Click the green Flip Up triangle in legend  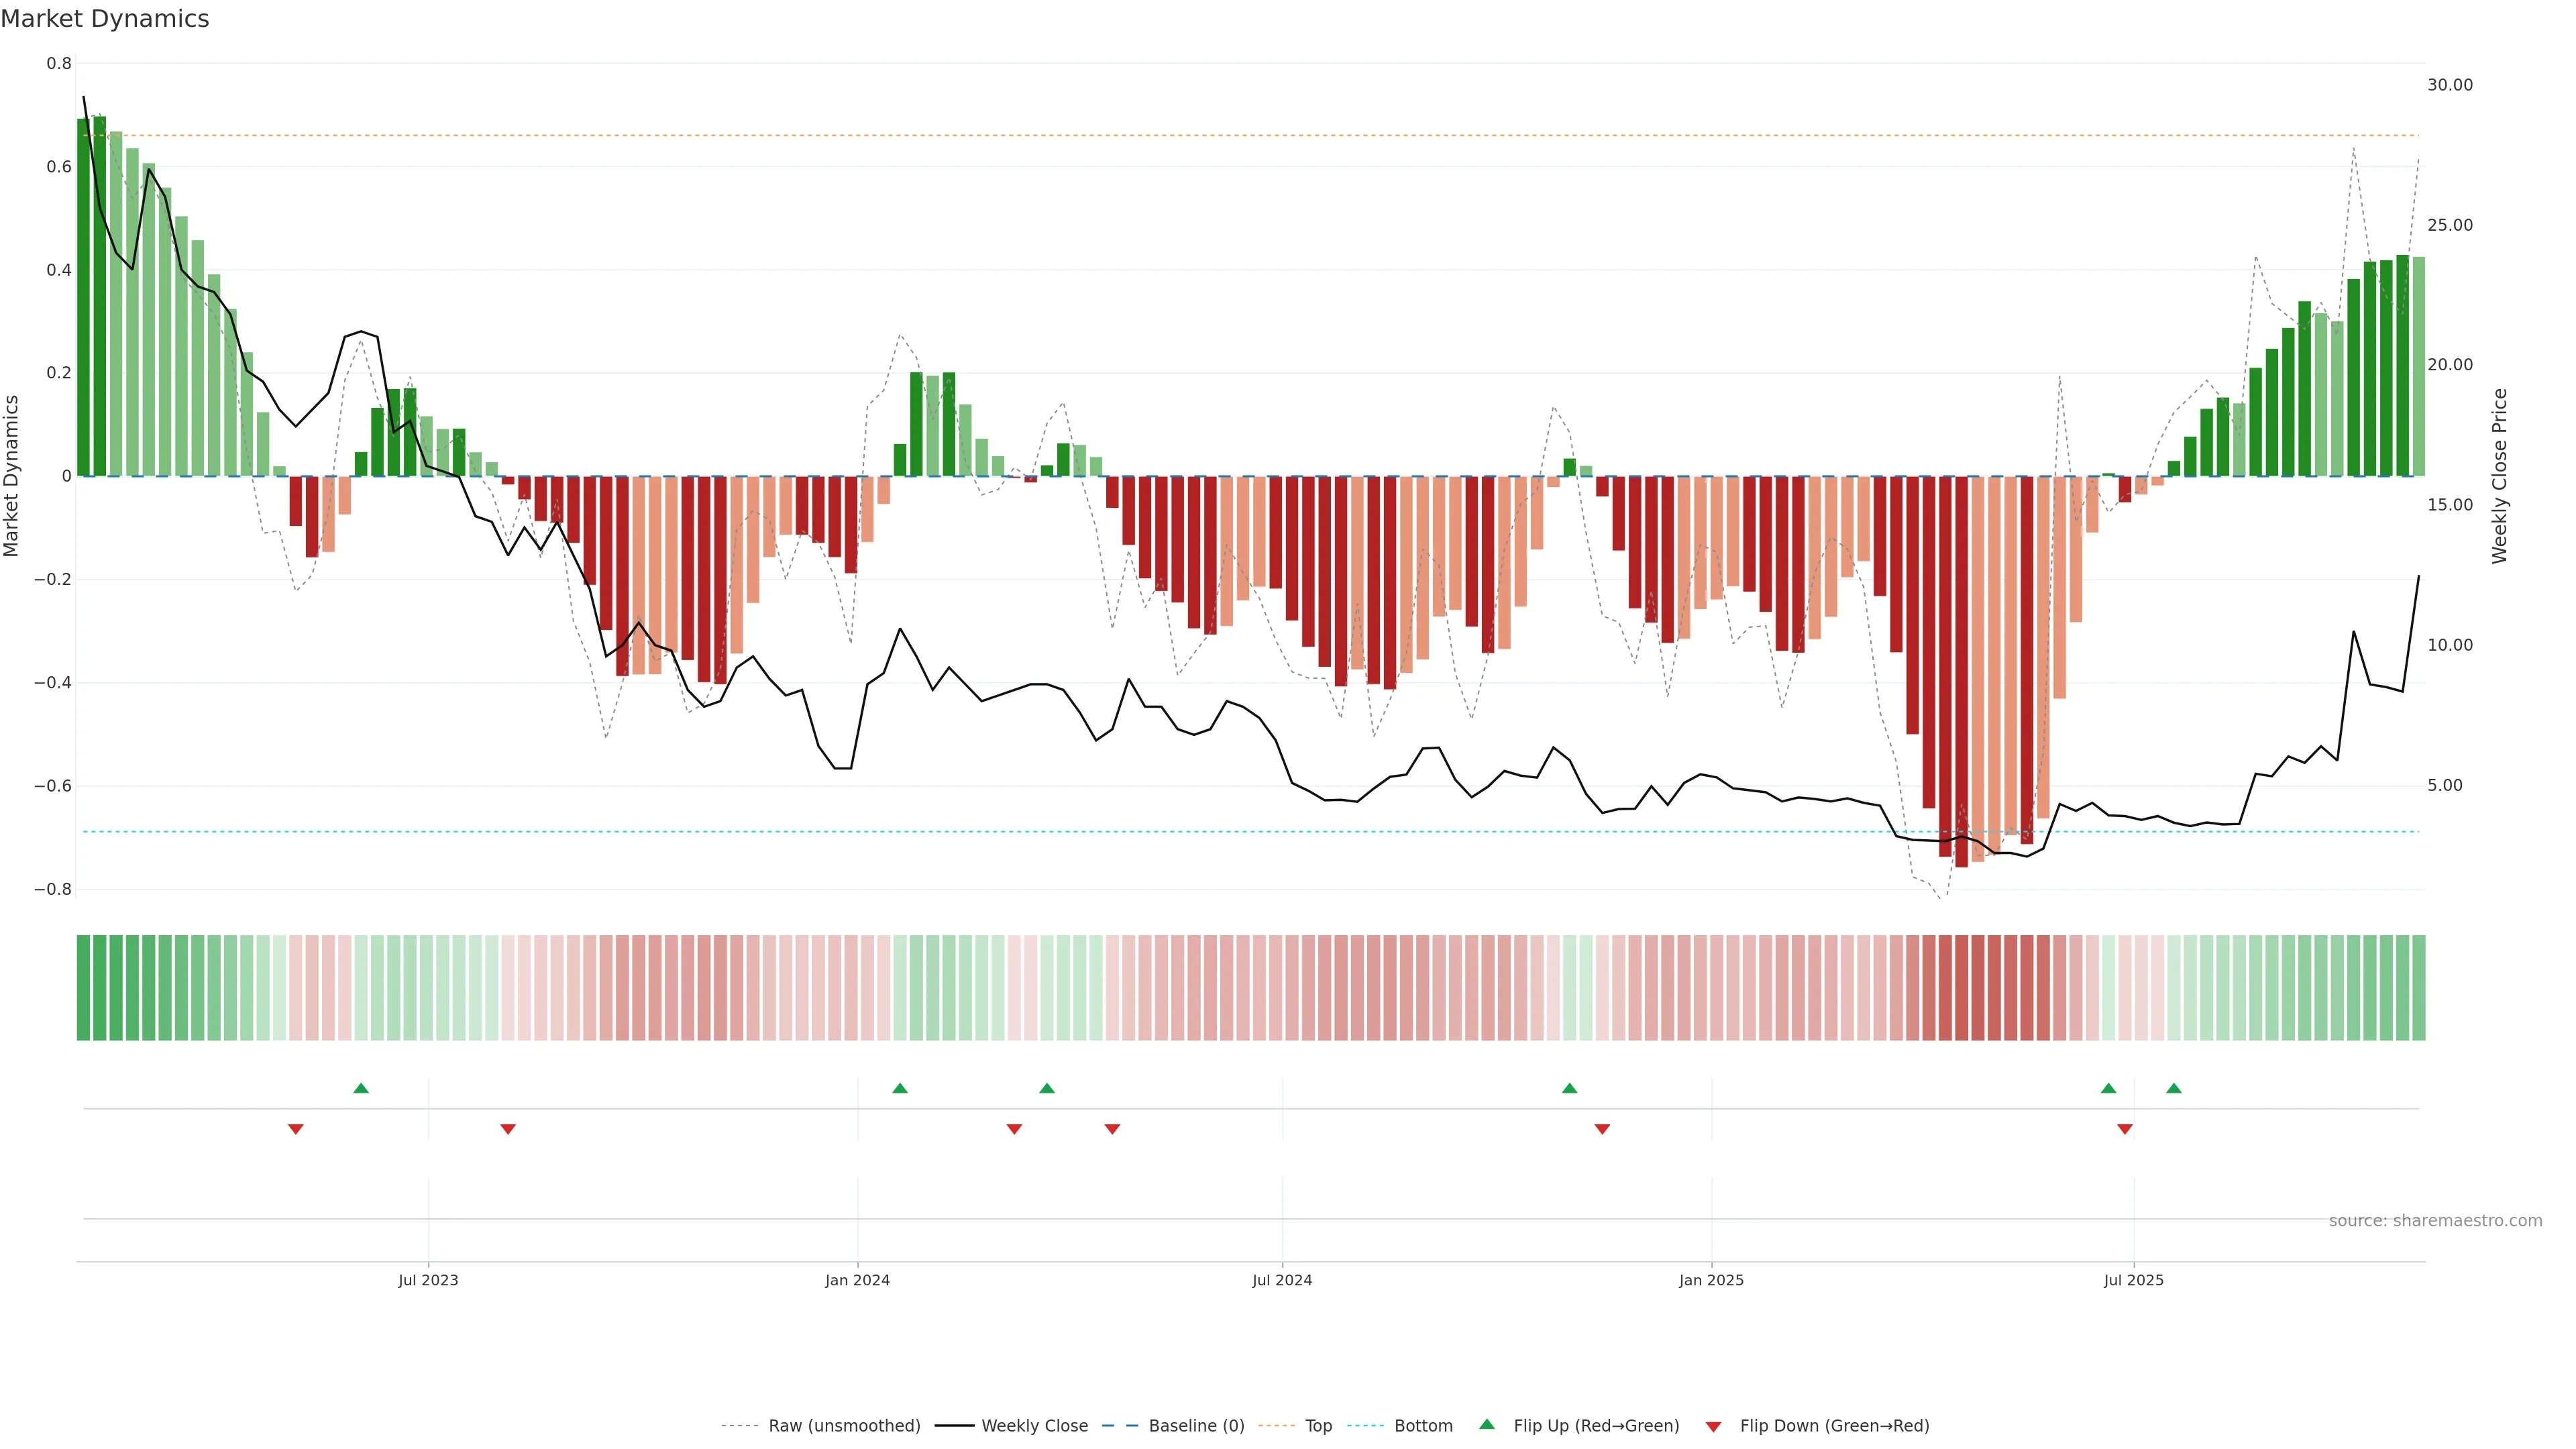[x=1486, y=1424]
